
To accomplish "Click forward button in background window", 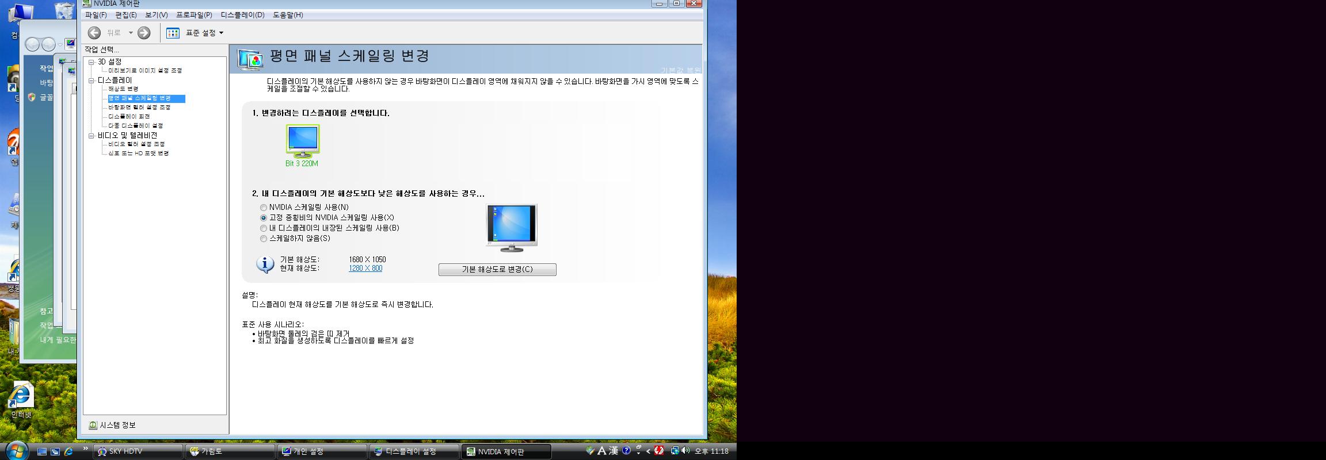I will coord(48,44).
